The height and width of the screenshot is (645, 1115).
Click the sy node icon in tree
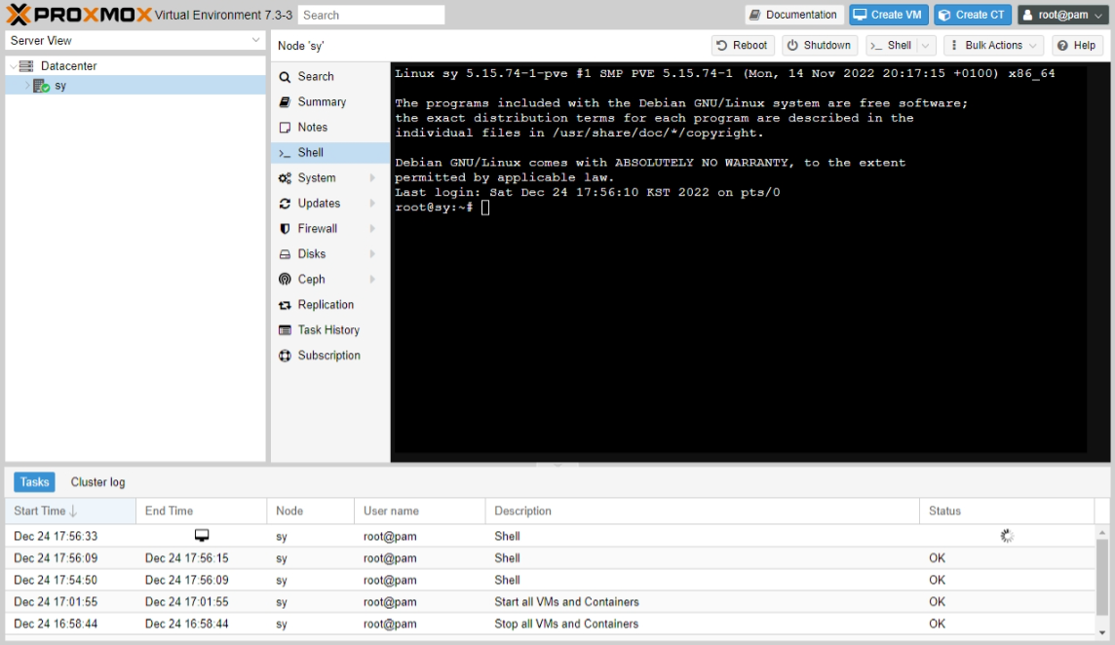pos(41,86)
